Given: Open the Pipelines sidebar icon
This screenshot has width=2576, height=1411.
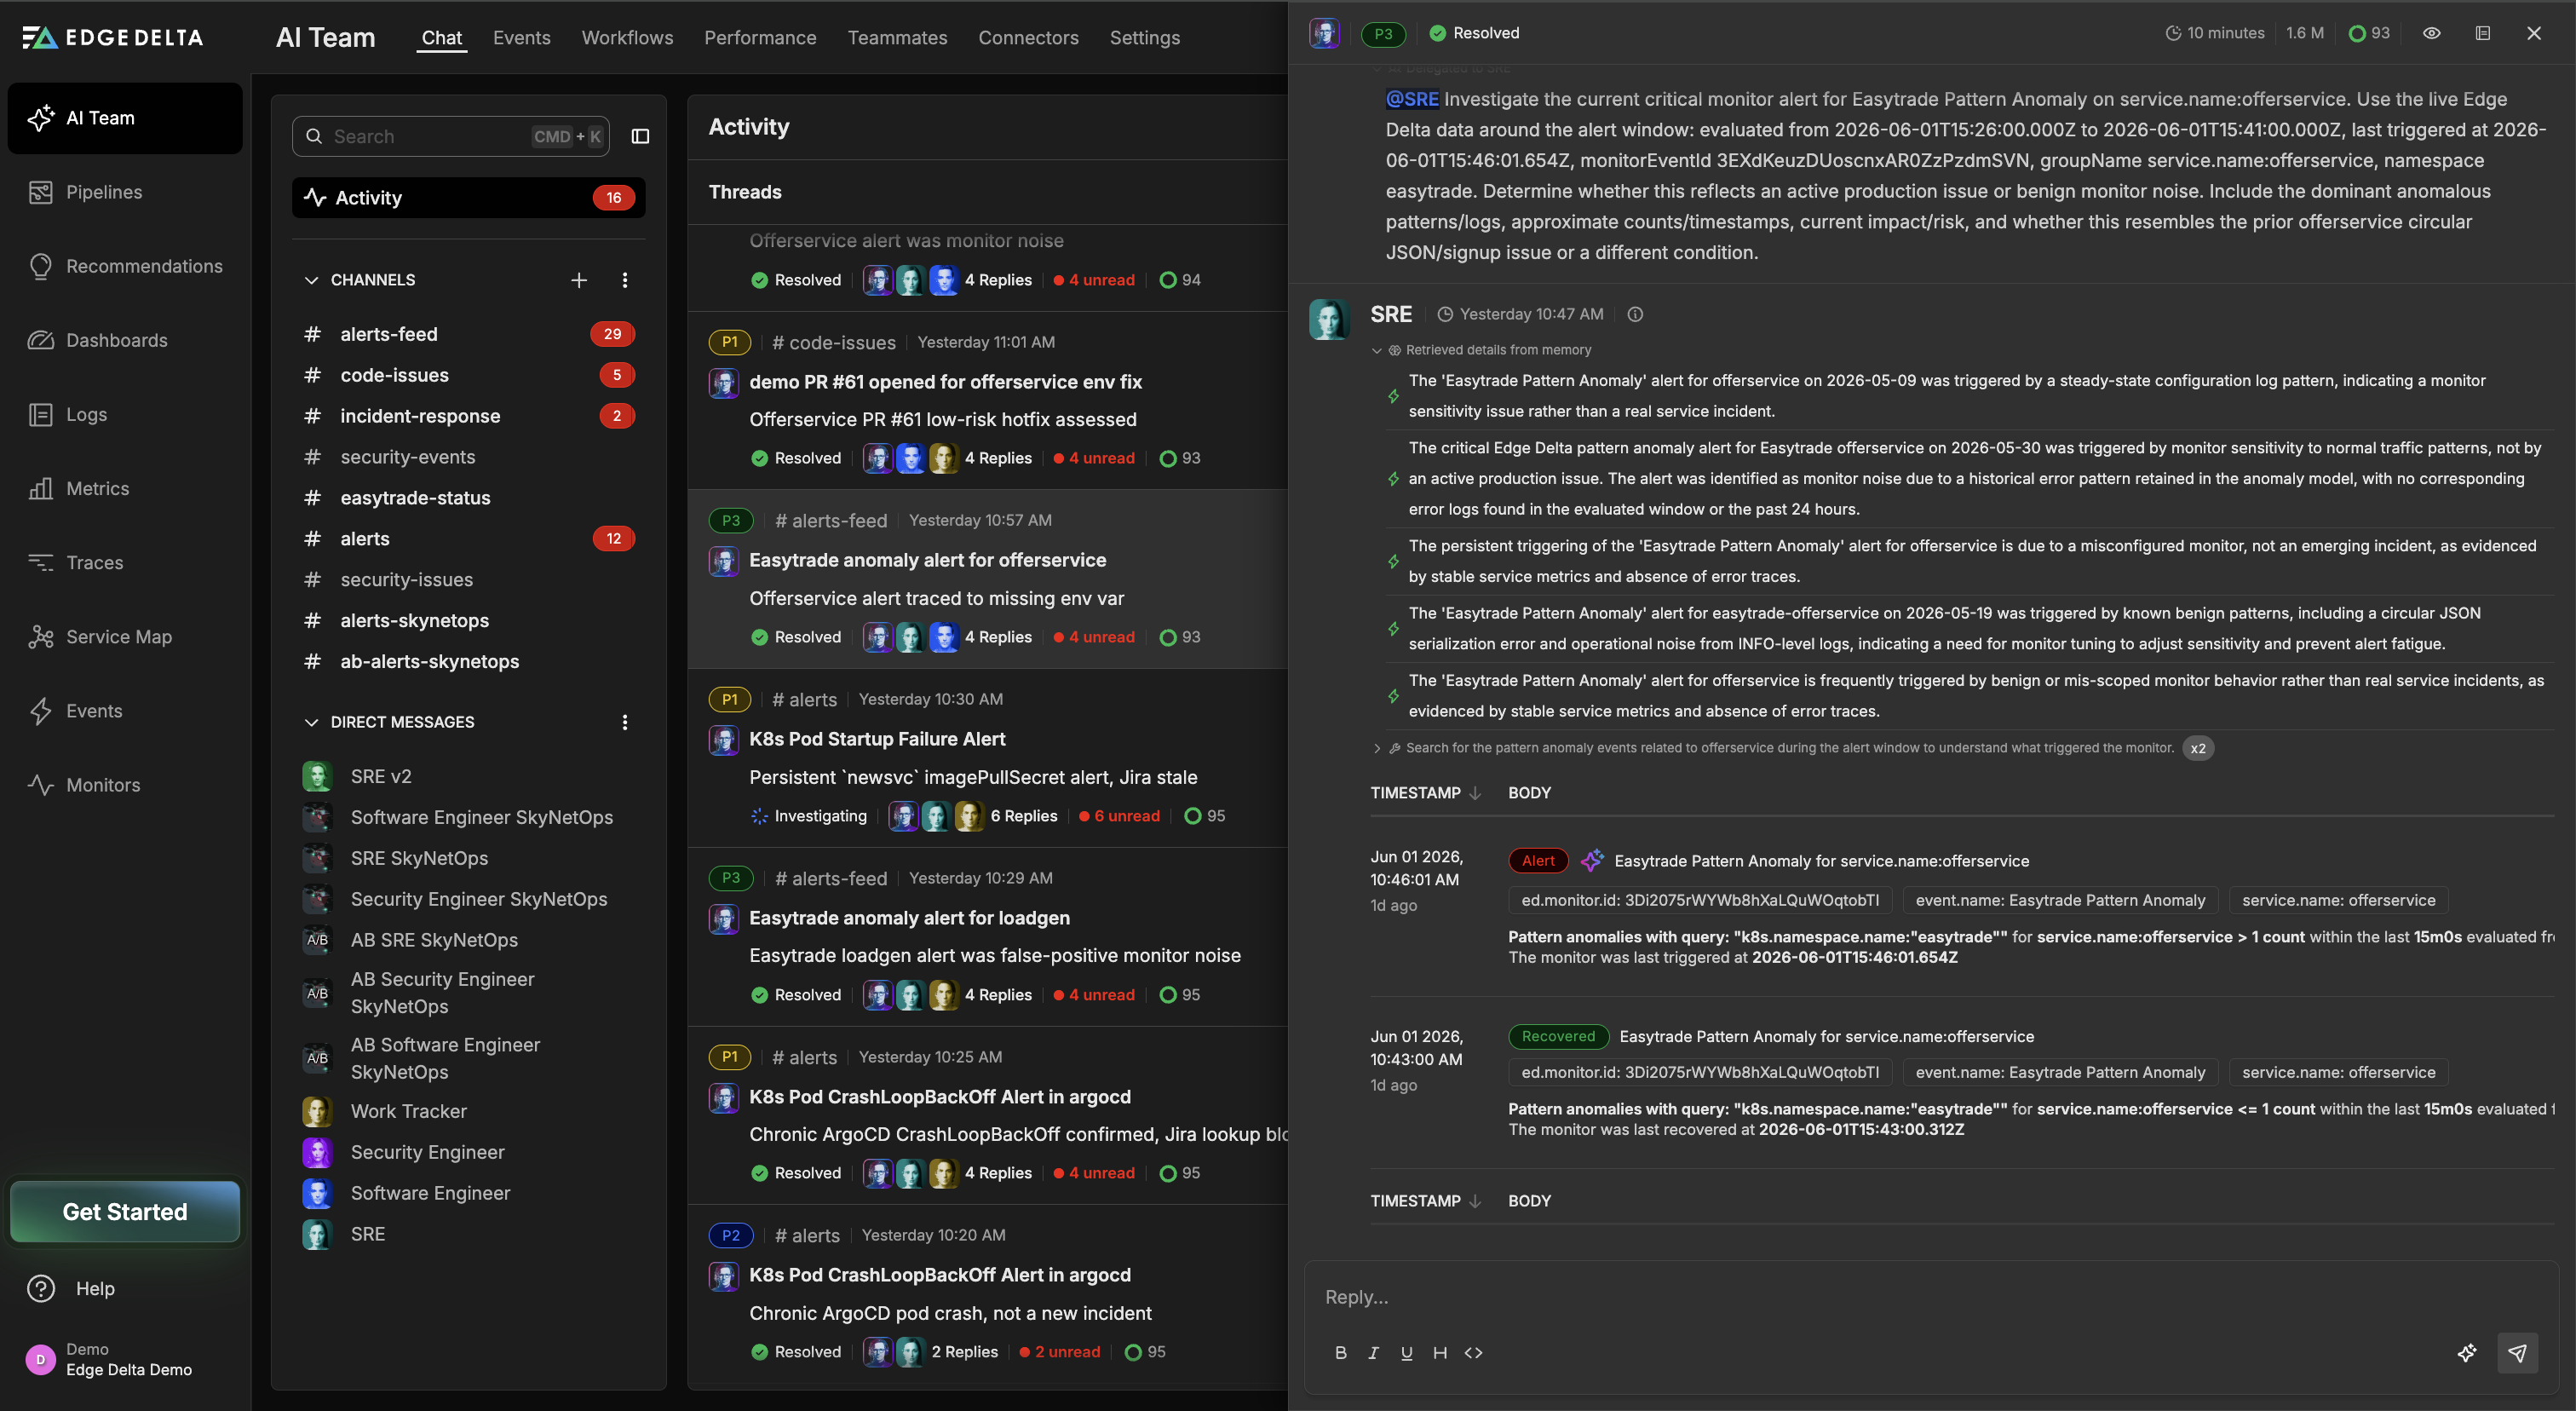Looking at the screenshot, I should click(x=40, y=192).
